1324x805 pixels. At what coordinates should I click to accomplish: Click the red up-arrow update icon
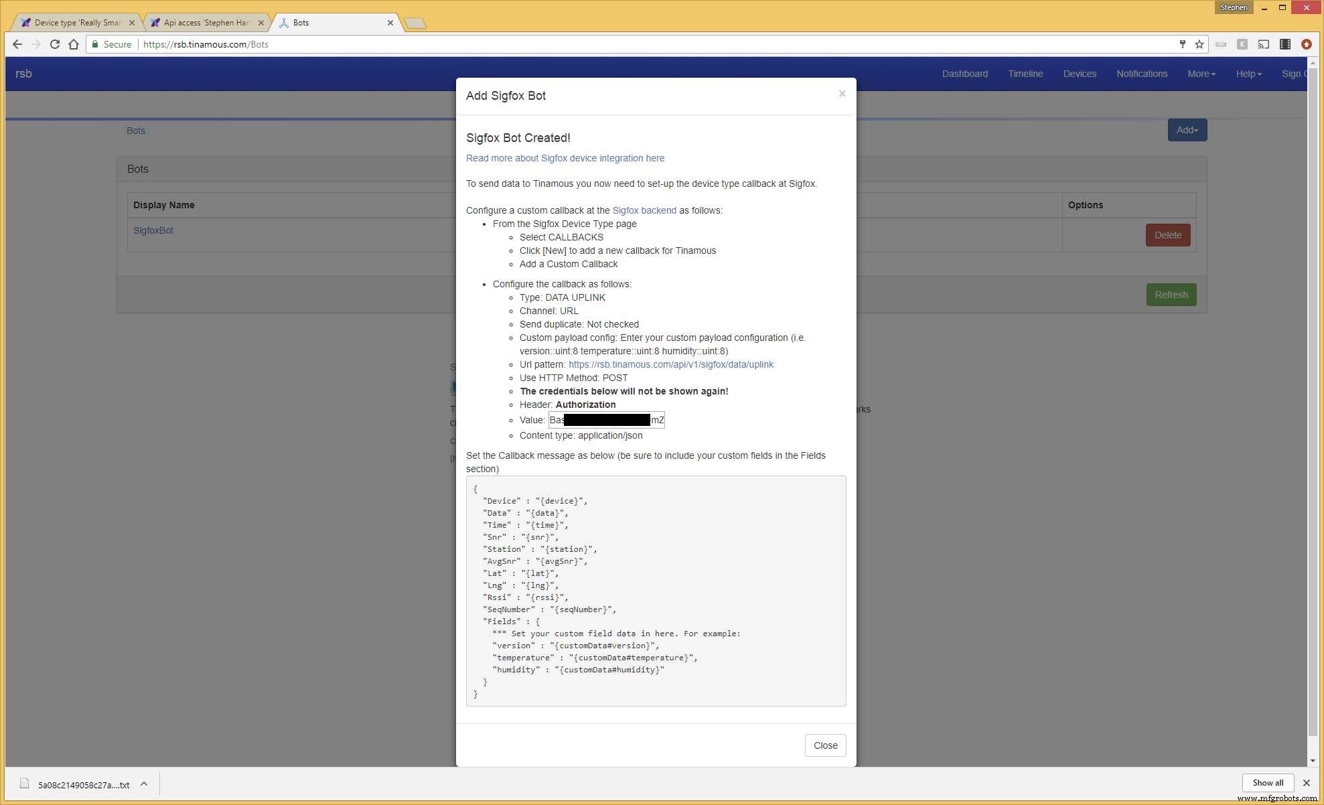click(x=1306, y=44)
